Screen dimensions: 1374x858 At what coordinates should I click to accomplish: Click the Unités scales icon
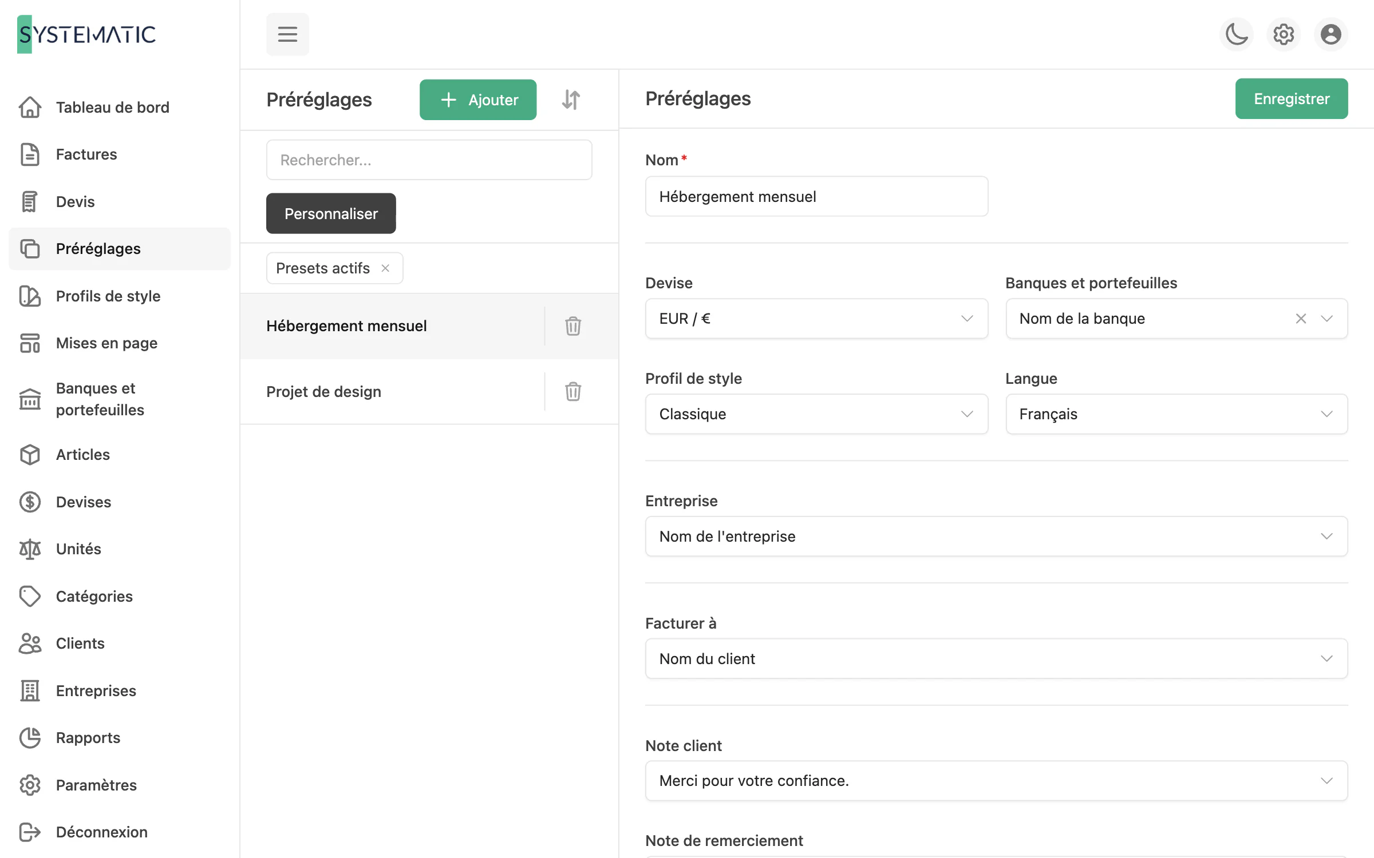(30, 549)
